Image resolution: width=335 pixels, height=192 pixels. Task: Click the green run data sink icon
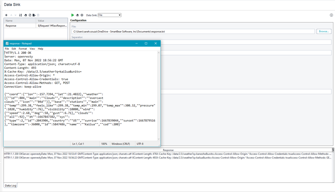[73, 15]
